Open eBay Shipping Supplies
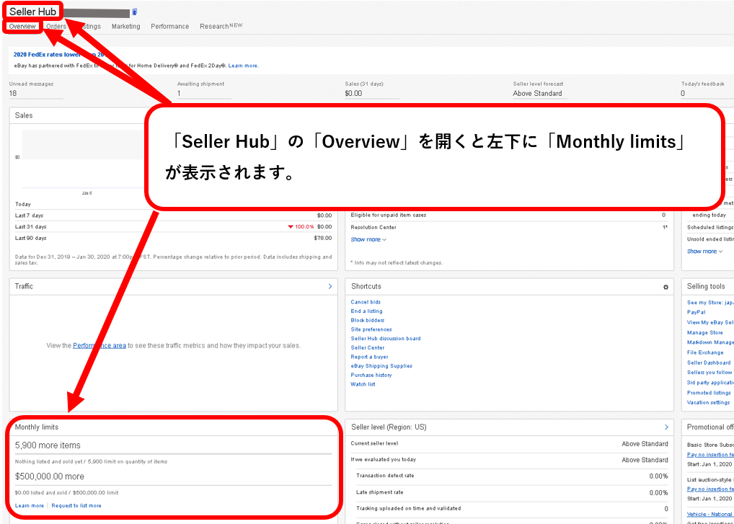Viewport: 734px width, 524px height. point(381,366)
